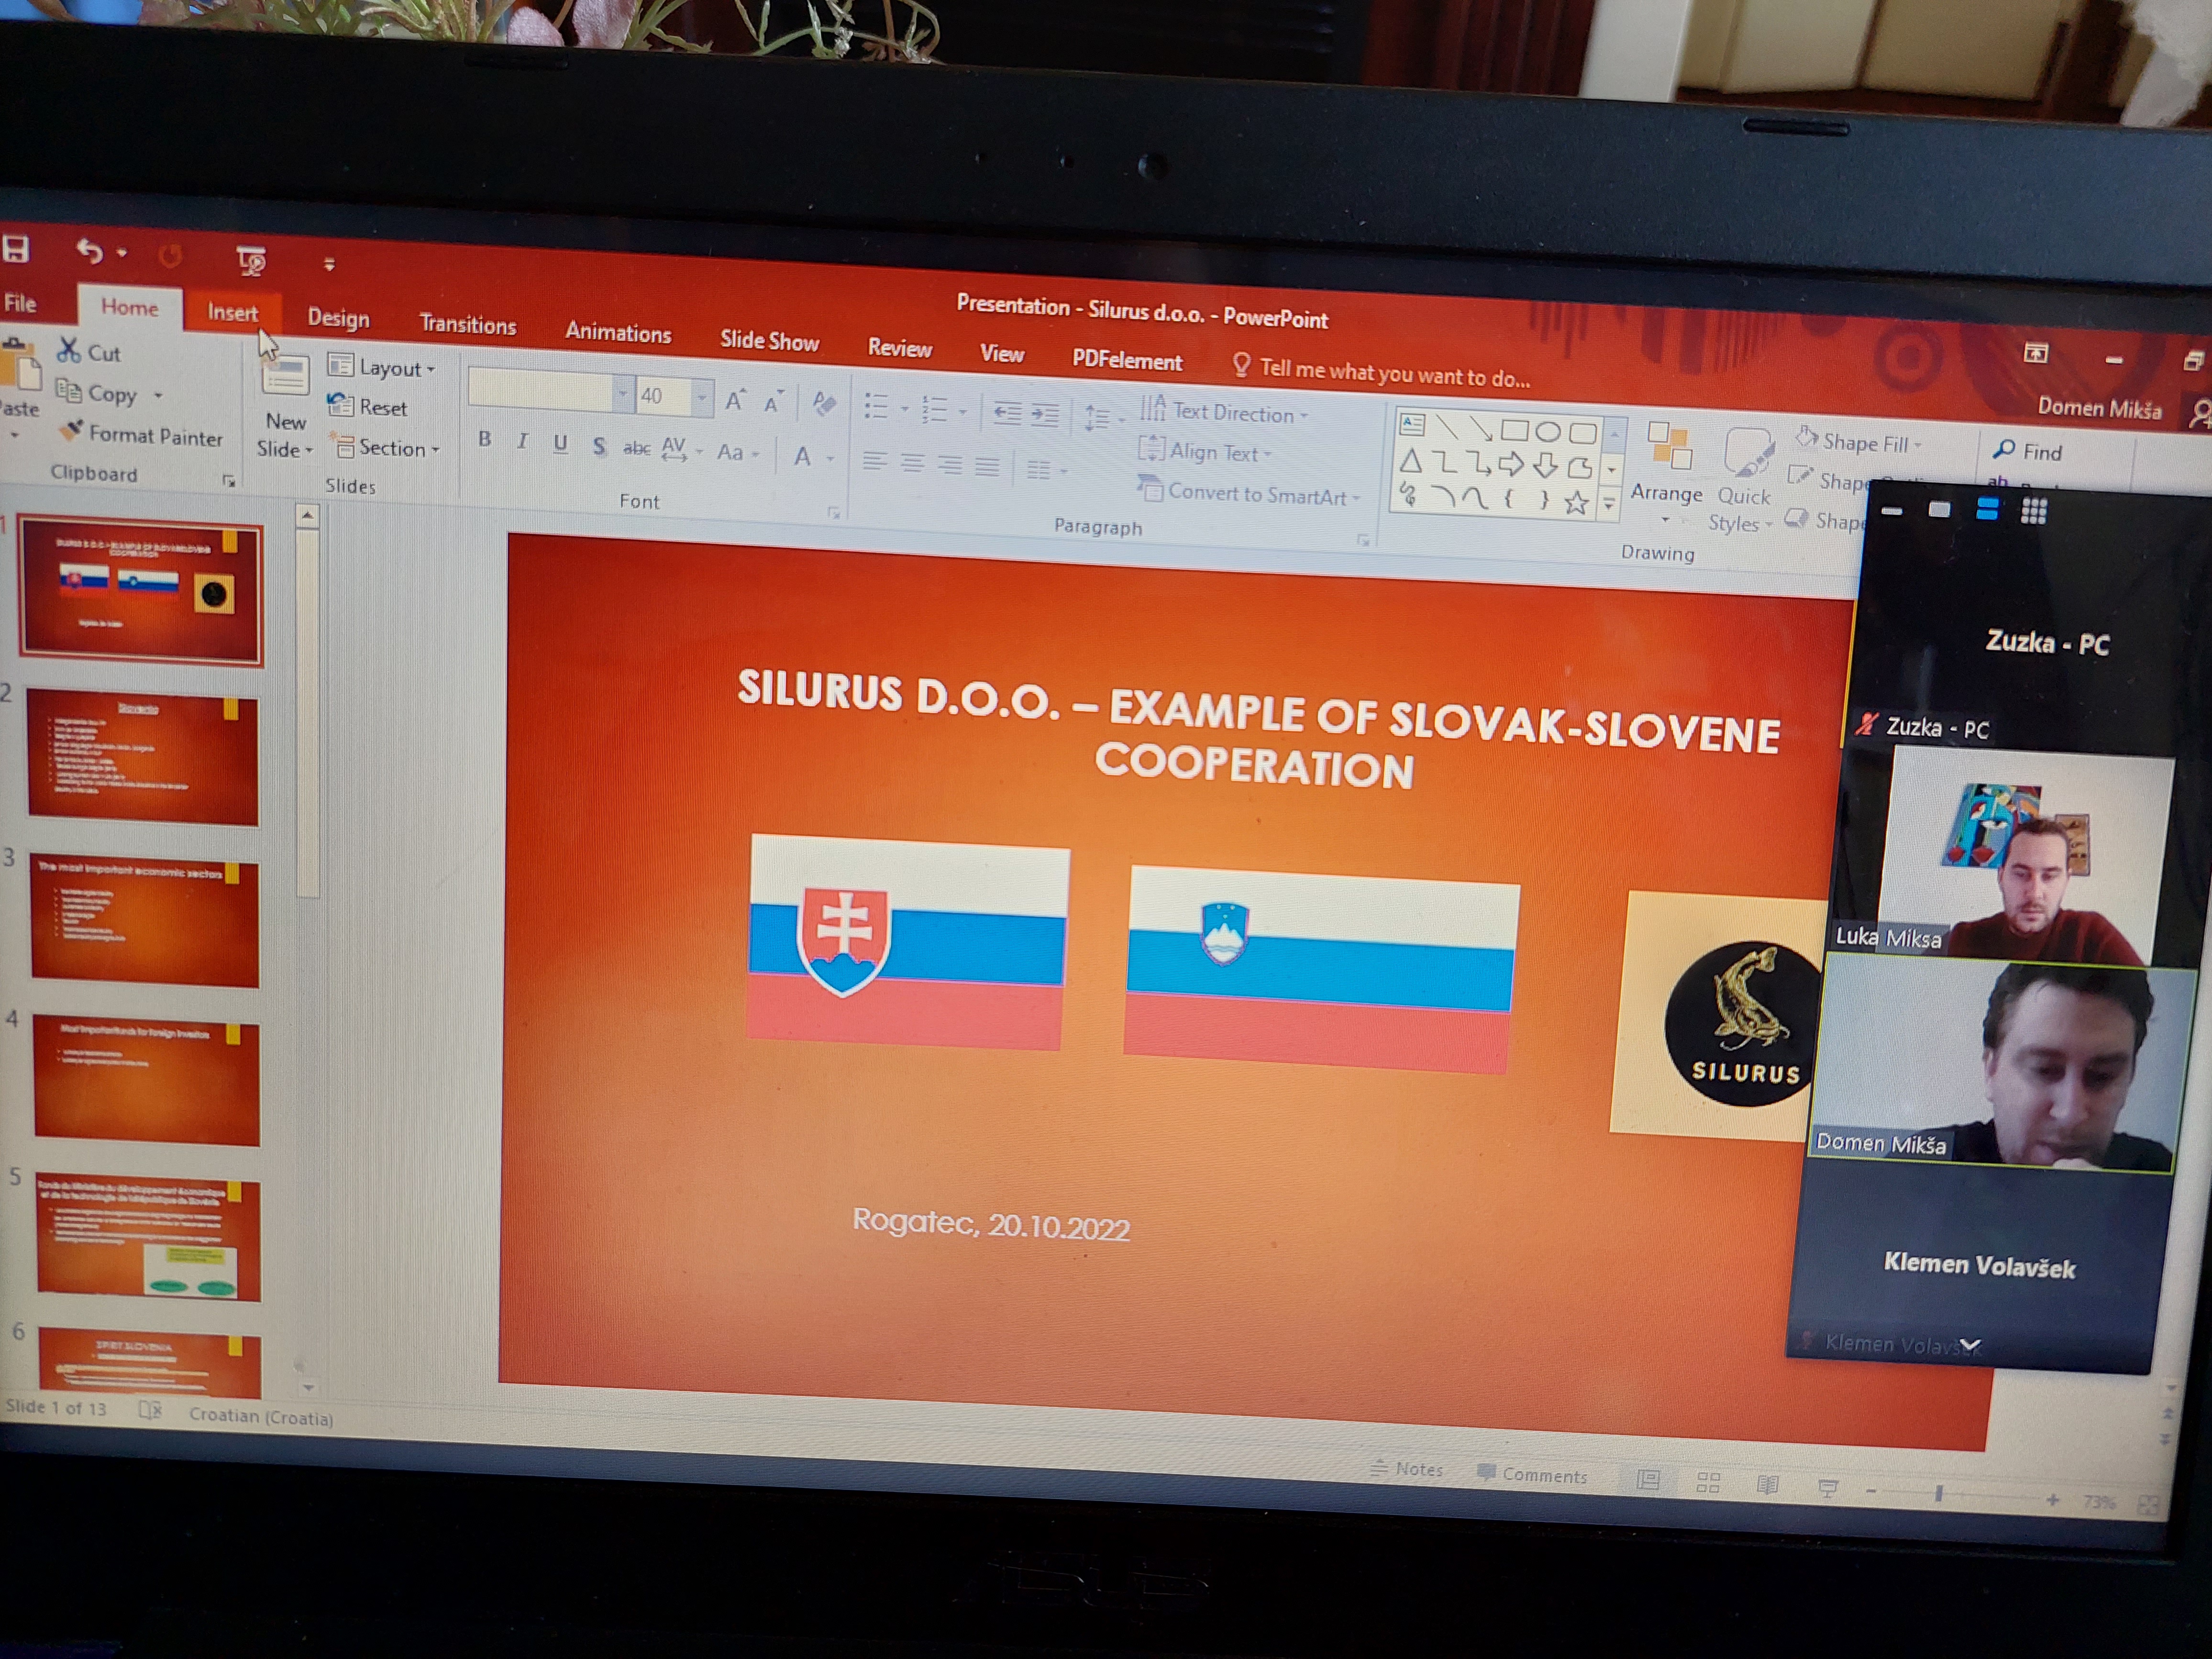The width and height of the screenshot is (2212, 1659).
Task: Switch to the Design tab
Action: [x=338, y=318]
